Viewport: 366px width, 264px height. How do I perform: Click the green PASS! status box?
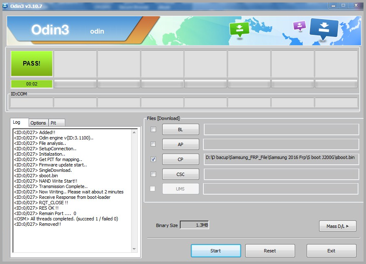click(32, 63)
